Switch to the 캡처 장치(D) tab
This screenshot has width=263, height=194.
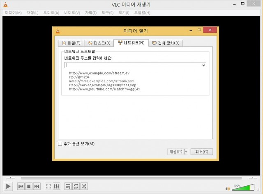click(x=166, y=43)
